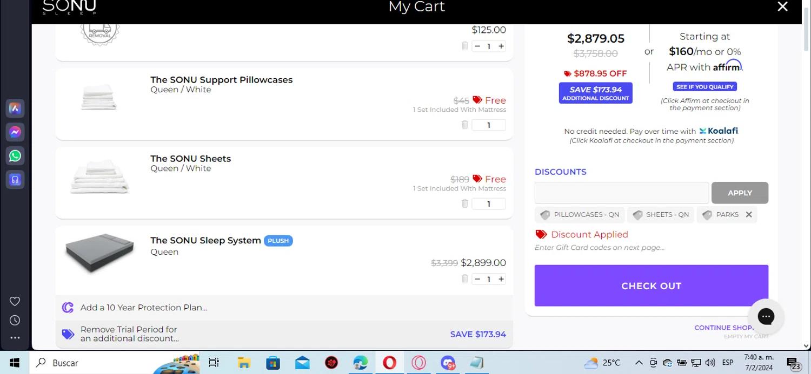811x374 pixels.
Task: Click the Apply discount button
Action: (740, 193)
